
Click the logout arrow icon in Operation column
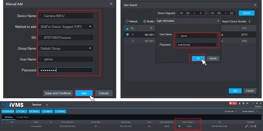252,126
